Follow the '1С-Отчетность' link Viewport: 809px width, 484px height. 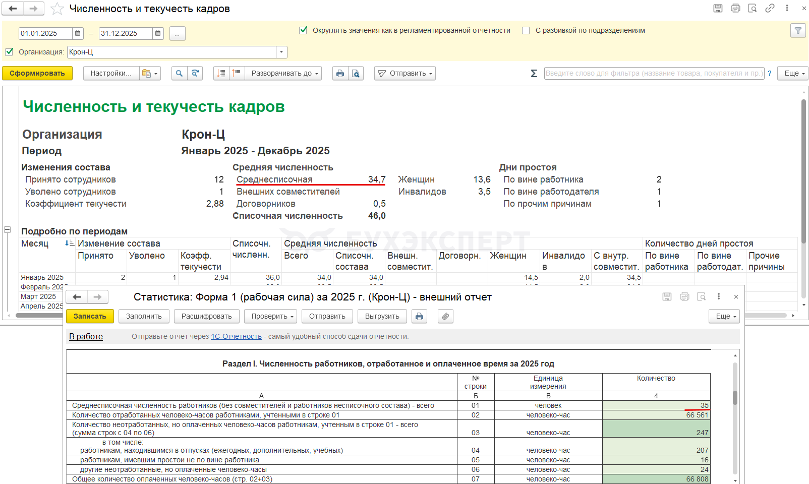point(236,336)
